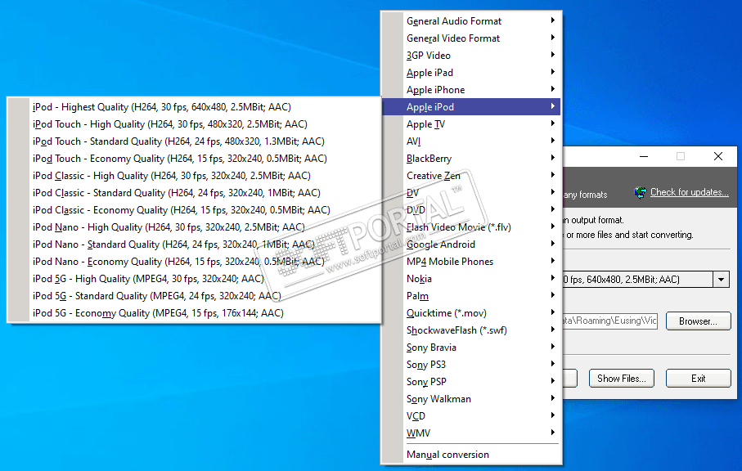Open the WMV submenu

click(x=471, y=433)
